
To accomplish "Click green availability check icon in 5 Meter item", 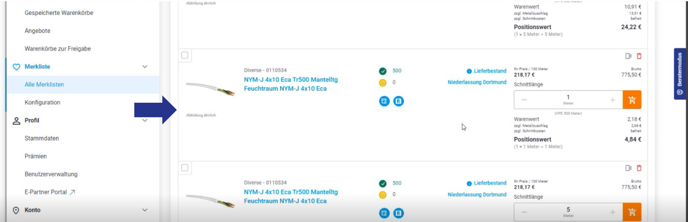I will point(382,183).
